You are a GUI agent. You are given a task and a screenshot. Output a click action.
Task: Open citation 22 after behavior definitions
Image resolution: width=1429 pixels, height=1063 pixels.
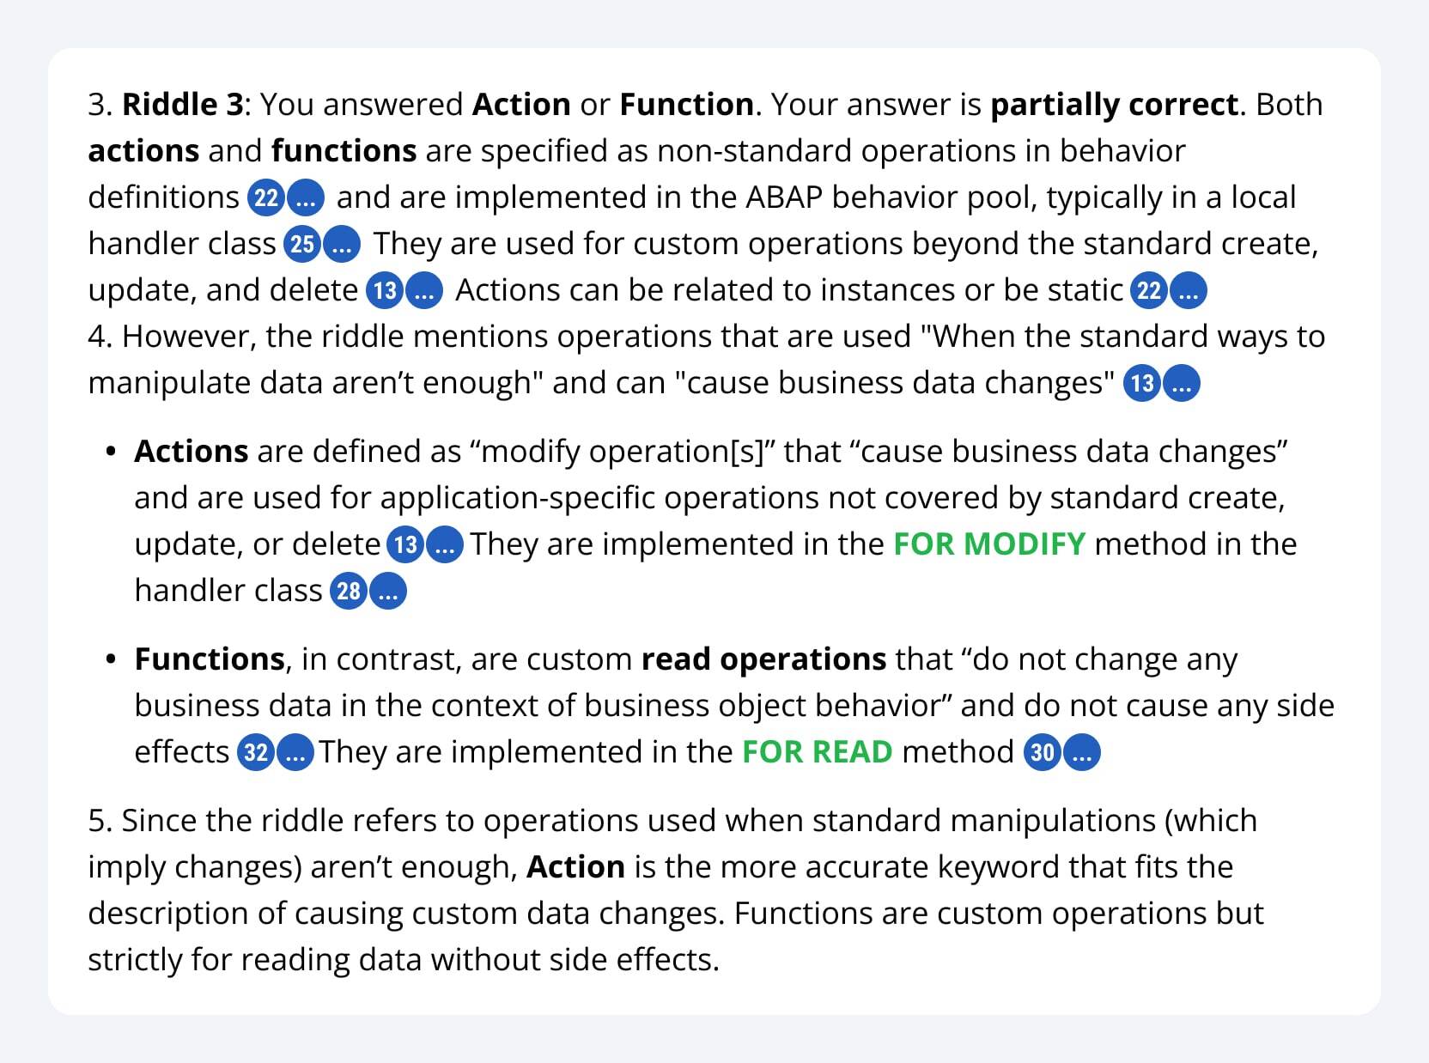coord(266,198)
